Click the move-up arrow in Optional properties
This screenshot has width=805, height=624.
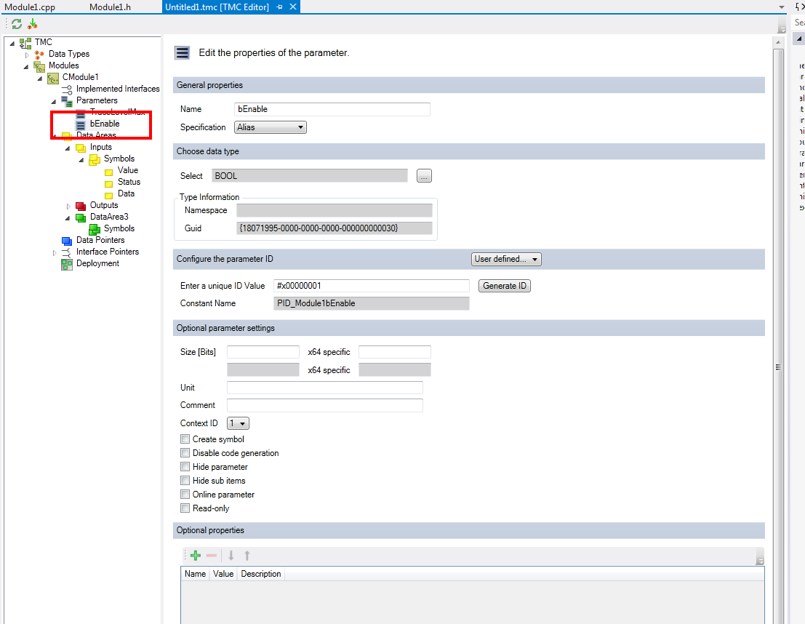(247, 555)
